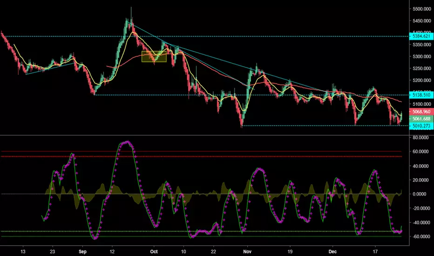Click the Dec label on time axis
The width and height of the screenshot is (434, 256).
tap(332, 251)
